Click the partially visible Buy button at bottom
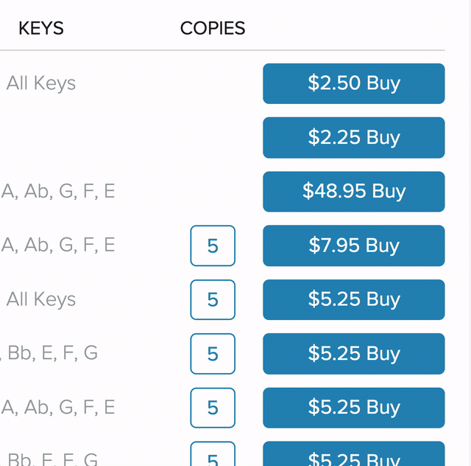This screenshot has height=466, width=471. [353, 456]
